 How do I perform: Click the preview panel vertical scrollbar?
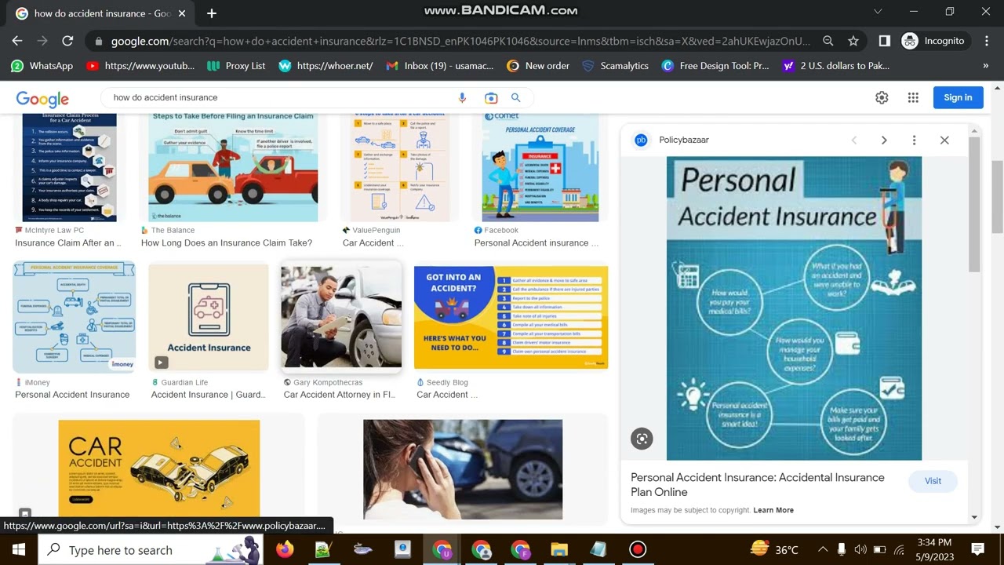(974, 204)
